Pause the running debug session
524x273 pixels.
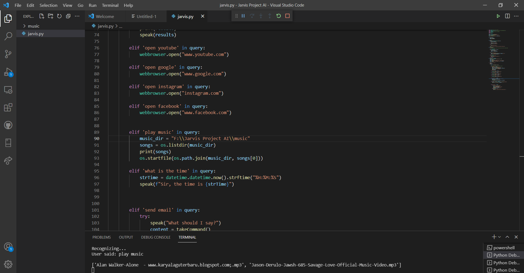(x=243, y=16)
